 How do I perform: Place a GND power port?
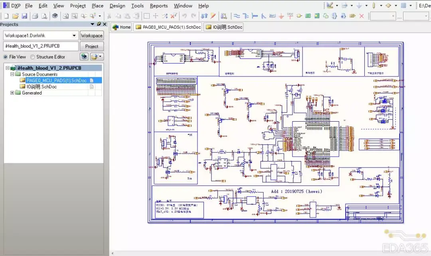tap(281, 16)
